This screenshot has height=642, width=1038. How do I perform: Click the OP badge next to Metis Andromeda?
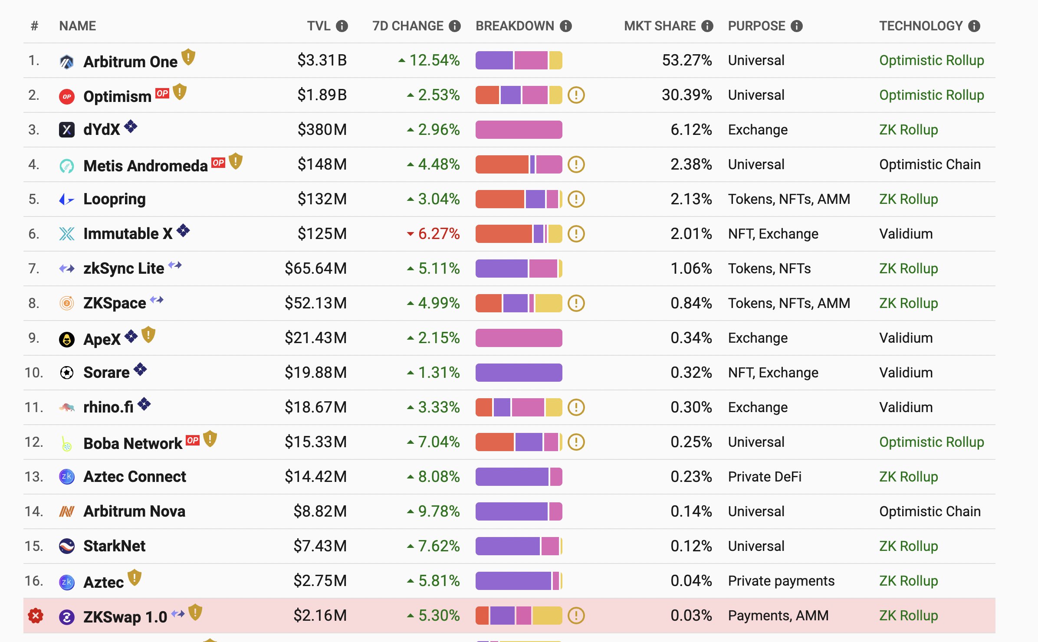point(218,162)
